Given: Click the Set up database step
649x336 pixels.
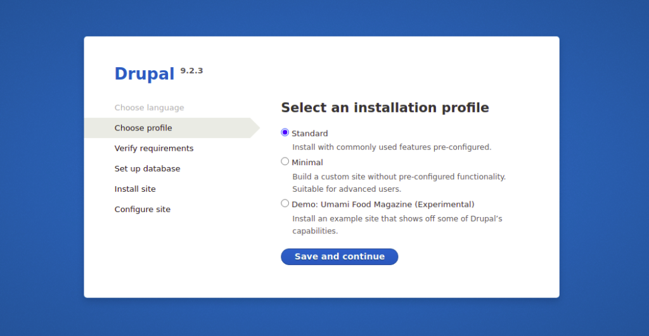Looking at the screenshot, I should pyautogui.click(x=147, y=168).
